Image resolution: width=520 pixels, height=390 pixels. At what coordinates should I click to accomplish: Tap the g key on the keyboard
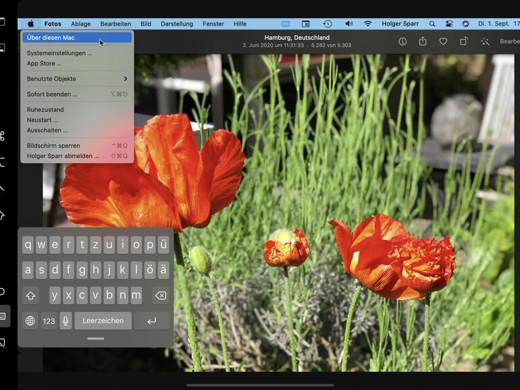point(82,270)
